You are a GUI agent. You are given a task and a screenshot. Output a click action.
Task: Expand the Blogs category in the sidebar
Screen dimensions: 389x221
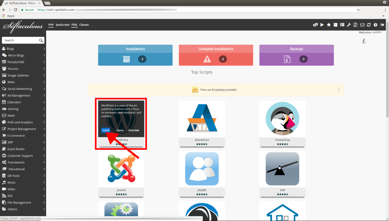[x=10, y=49]
